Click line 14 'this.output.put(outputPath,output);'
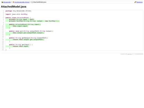144x108 pixels. click(x=29, y=33)
